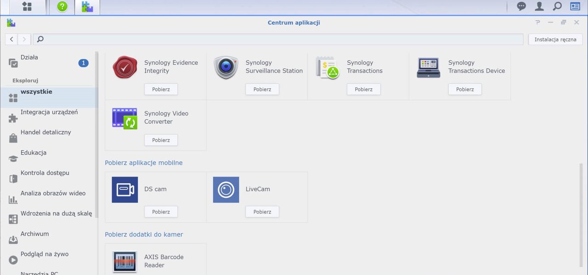The image size is (588, 275).
Task: Open the Integracja urządzeń category
Action: [x=49, y=118]
